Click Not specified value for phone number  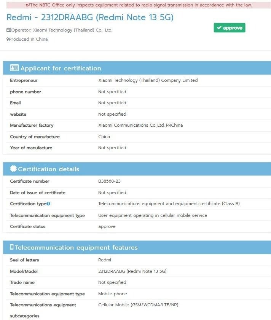(112, 92)
